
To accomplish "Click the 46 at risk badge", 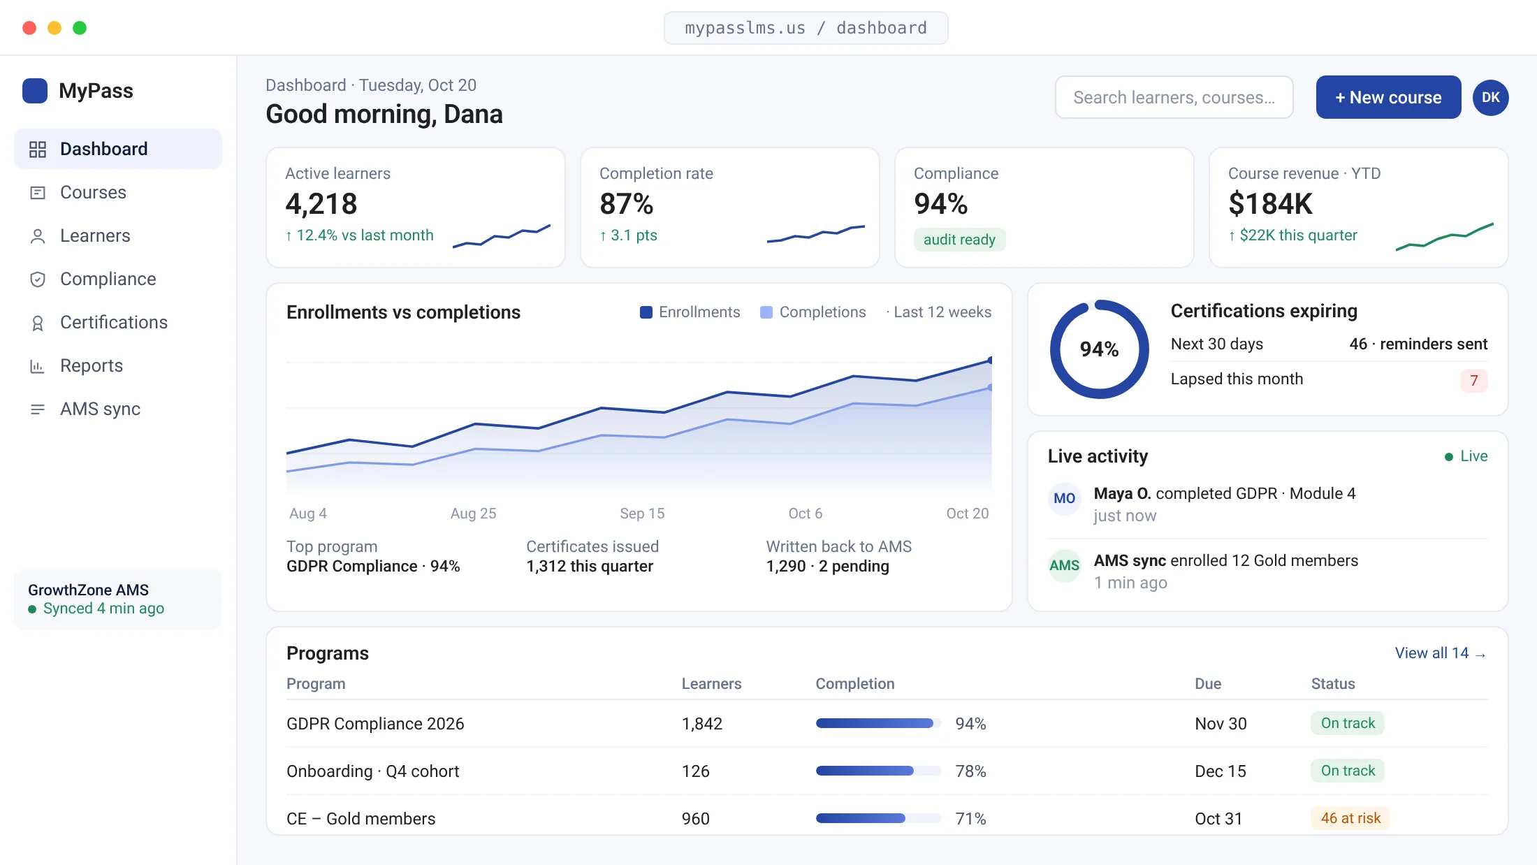I will [1350, 818].
